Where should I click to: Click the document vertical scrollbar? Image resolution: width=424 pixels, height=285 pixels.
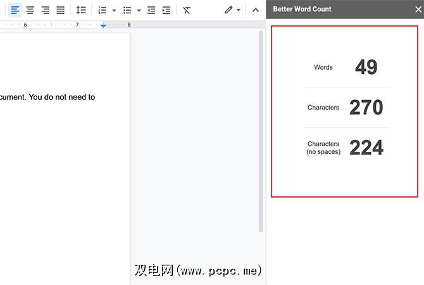pos(261,131)
